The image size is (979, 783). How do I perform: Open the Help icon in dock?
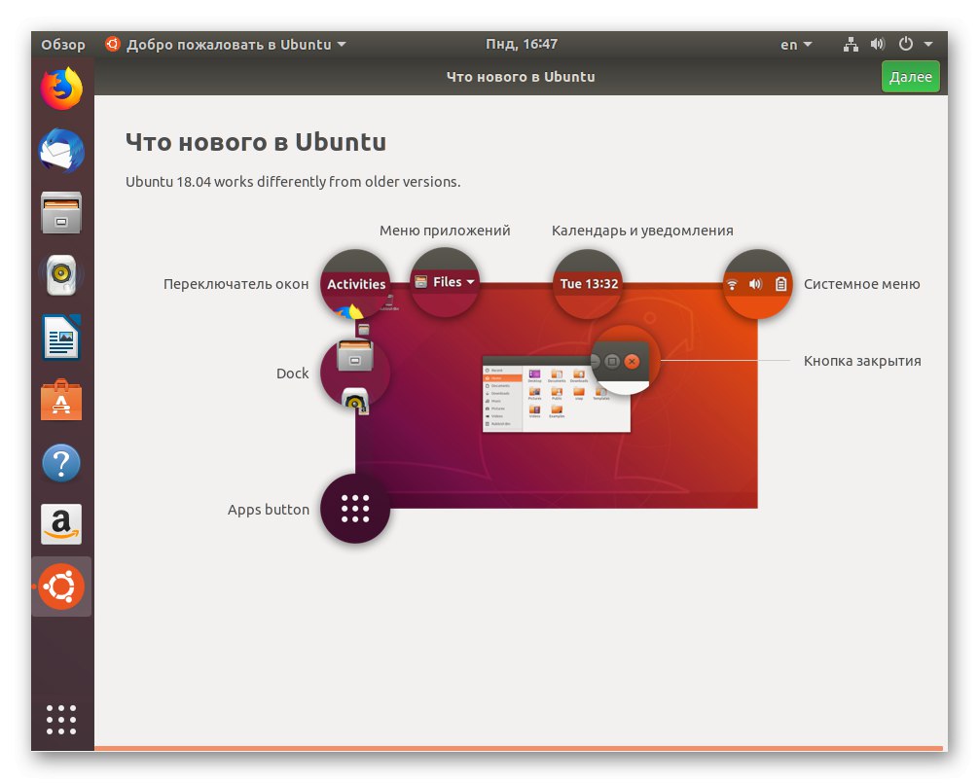click(61, 462)
